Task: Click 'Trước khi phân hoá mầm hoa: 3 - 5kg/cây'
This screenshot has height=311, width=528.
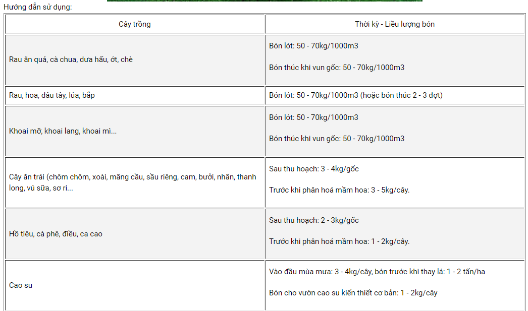Action: 339,190
